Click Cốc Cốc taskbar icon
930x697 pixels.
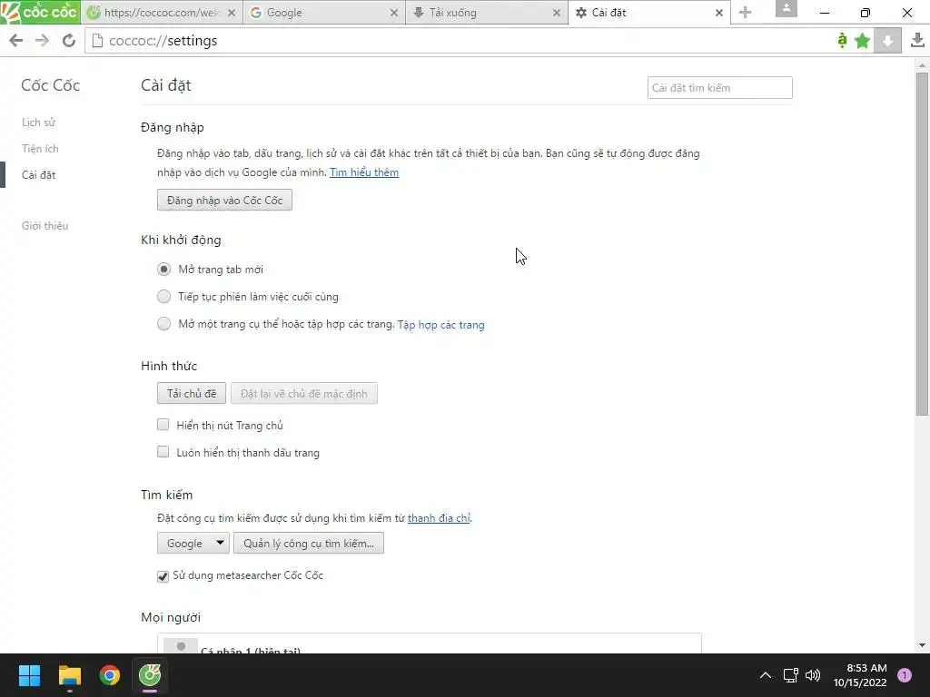click(150, 675)
